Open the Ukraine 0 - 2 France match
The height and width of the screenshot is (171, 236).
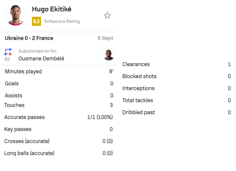click(29, 38)
